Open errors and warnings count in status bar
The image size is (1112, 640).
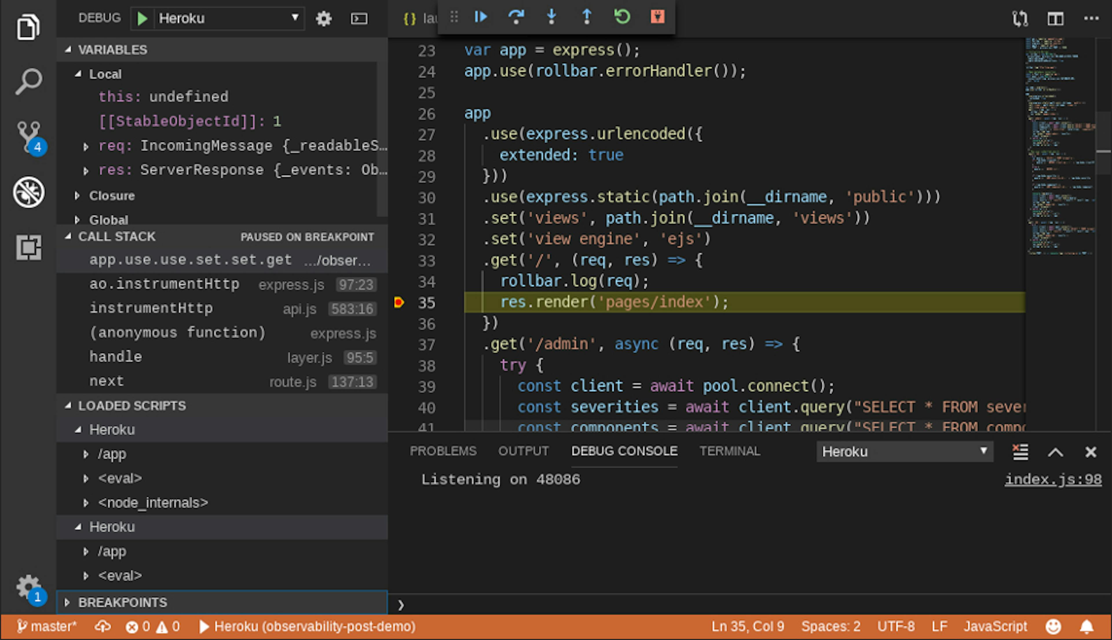[x=152, y=626]
